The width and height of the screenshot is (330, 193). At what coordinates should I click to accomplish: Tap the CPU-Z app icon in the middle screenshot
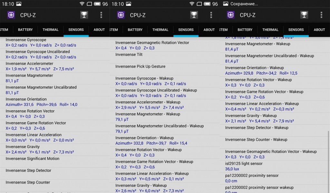(121, 15)
